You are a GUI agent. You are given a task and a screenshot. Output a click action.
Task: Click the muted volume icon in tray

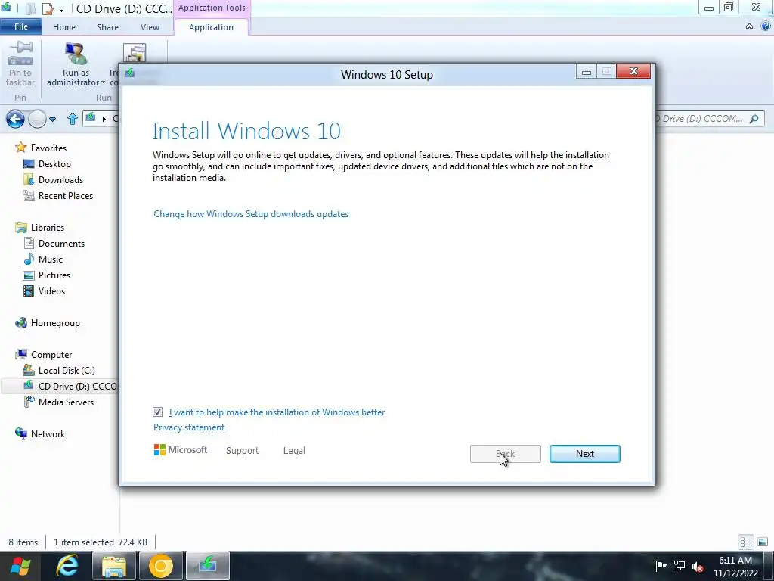coord(698,566)
